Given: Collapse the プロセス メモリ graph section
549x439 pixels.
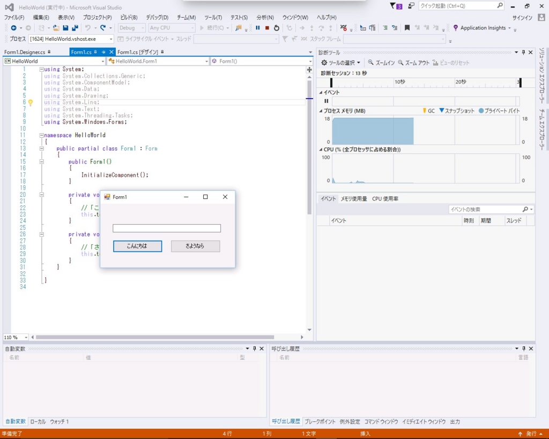Looking at the screenshot, I should pos(321,110).
